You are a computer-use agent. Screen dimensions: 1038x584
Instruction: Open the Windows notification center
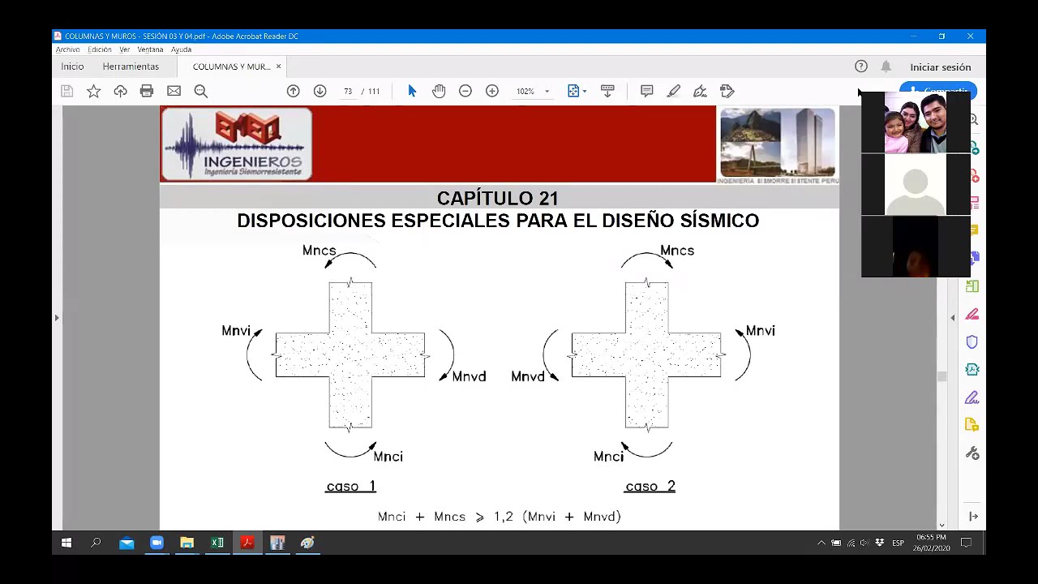point(966,543)
